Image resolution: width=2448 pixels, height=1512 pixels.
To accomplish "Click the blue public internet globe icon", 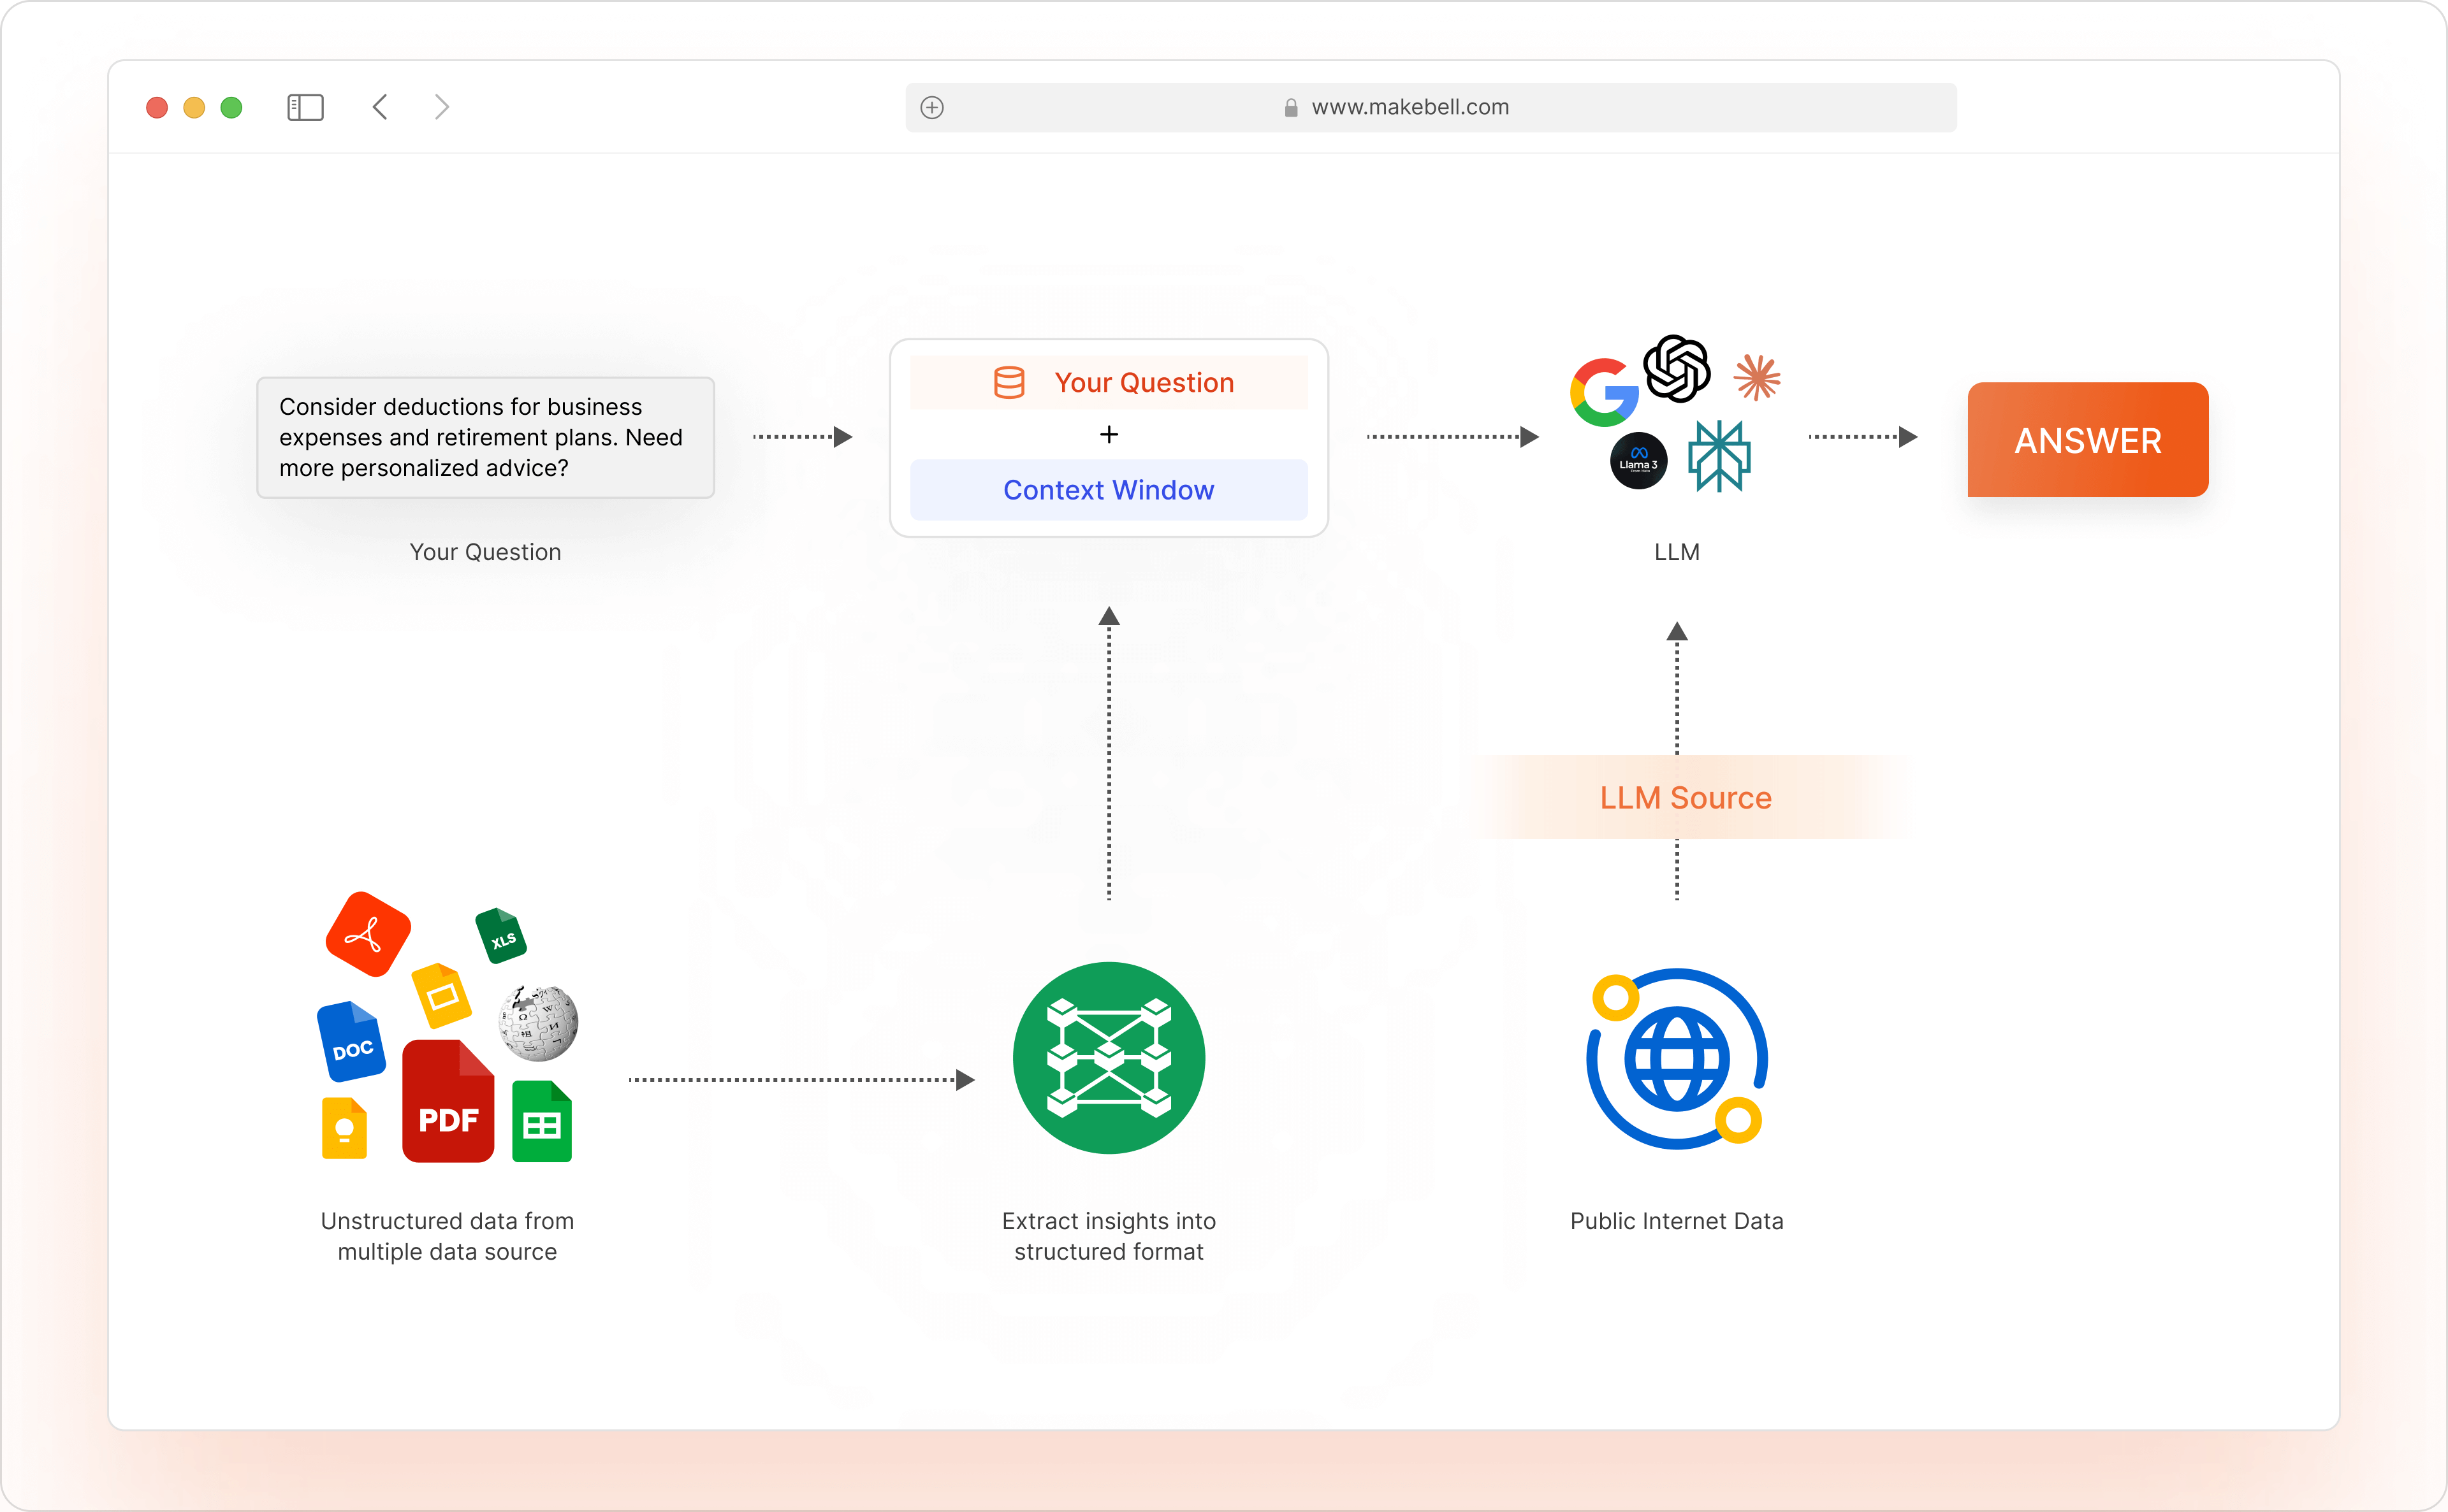I will click(1677, 1058).
